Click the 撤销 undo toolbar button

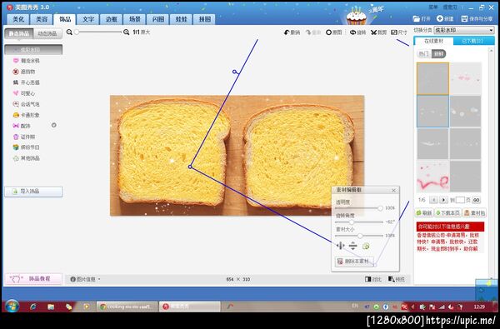coord(292,32)
